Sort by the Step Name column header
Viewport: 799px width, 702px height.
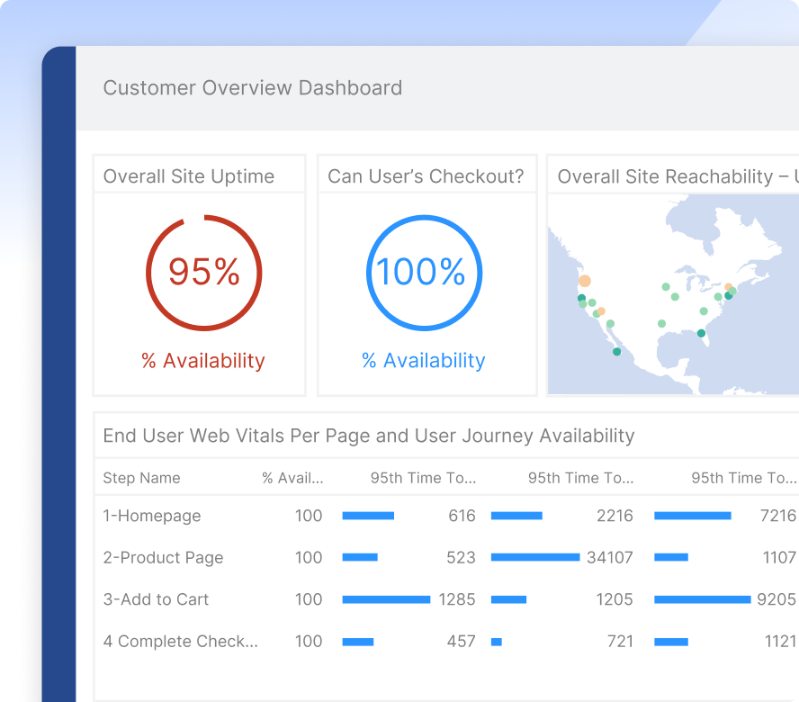click(141, 478)
